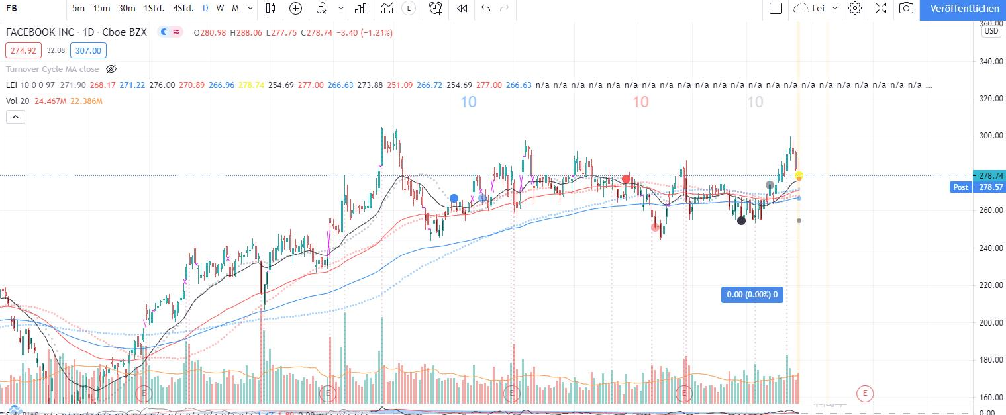Click the FACEBOOK INC · 1D · Cboe BZX title

(76, 32)
